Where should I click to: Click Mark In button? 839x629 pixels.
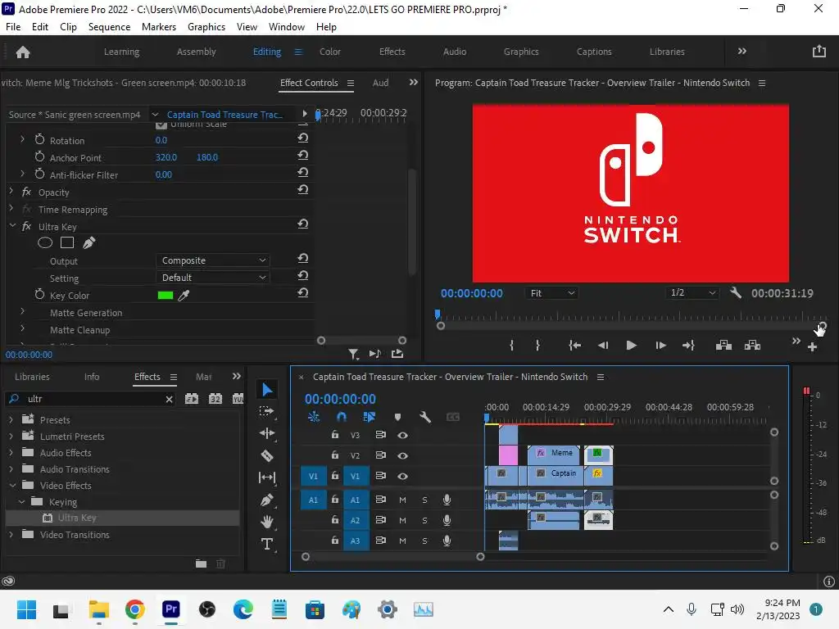point(511,346)
